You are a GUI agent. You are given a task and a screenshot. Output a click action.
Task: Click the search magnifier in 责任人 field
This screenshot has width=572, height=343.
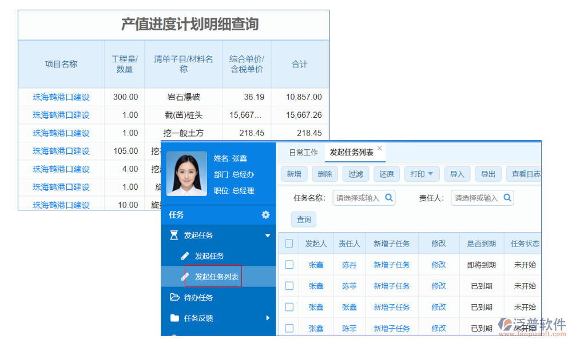pos(507,198)
